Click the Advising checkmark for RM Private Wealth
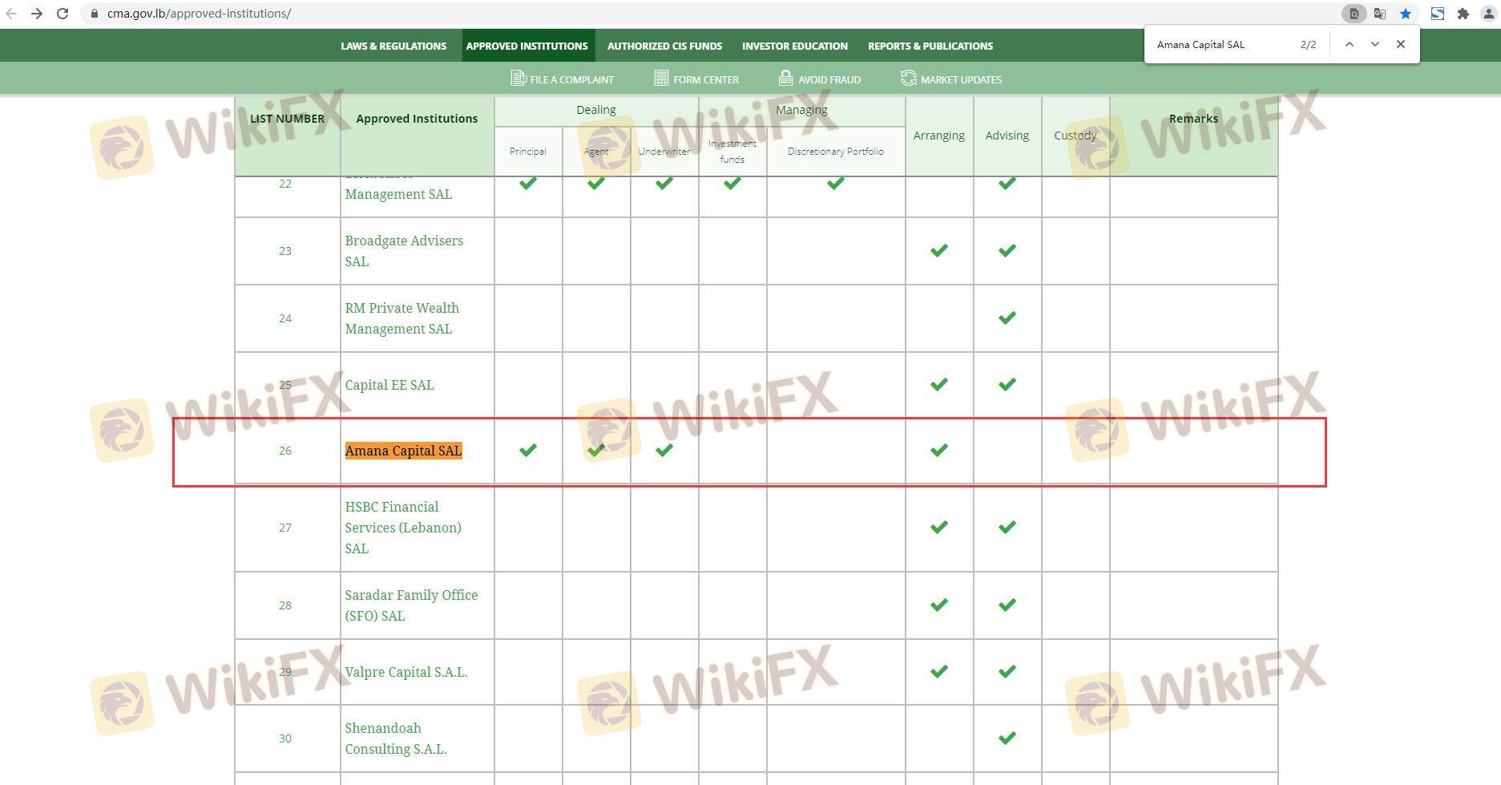Image resolution: width=1501 pixels, height=785 pixels. point(1007,318)
